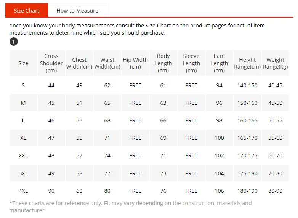Image resolution: width=298 pixels, height=218 pixels.
Task: Click the weight range 80-90 cell
Action: [275, 191]
